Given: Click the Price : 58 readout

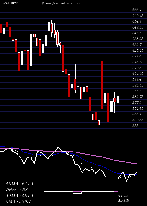Looking at the screenshot, I should [17, 190].
